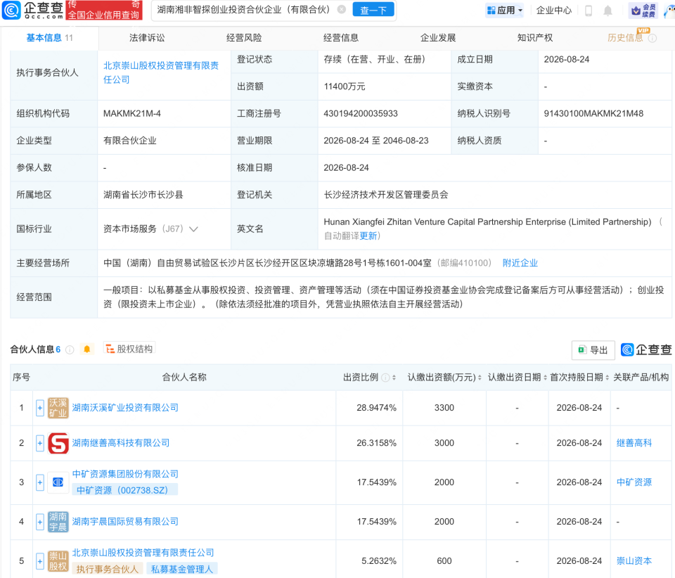Open related product 中矿资源
Image resolution: width=675 pixels, height=578 pixels.
click(634, 482)
